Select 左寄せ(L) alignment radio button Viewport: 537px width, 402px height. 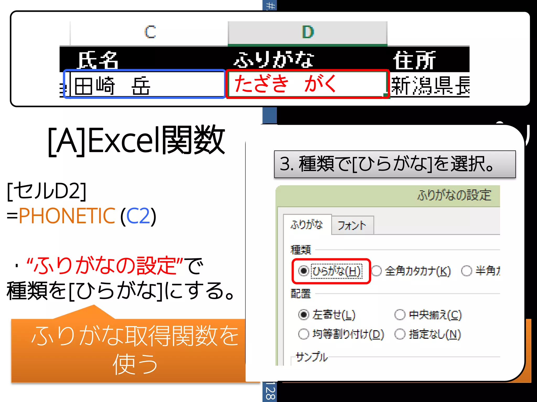pos(327,315)
